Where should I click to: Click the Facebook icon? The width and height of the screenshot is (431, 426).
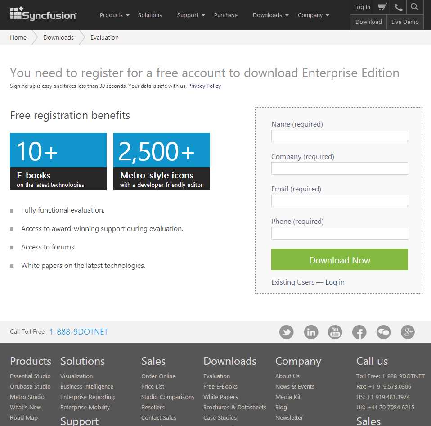coord(359,332)
